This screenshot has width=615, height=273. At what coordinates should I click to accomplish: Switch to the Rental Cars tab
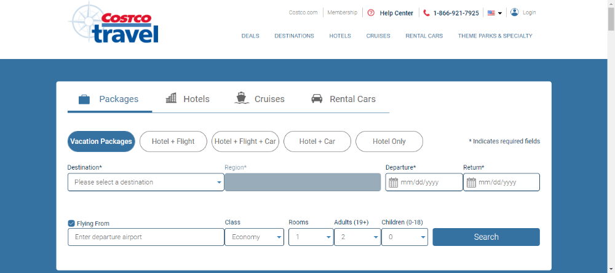tap(344, 99)
